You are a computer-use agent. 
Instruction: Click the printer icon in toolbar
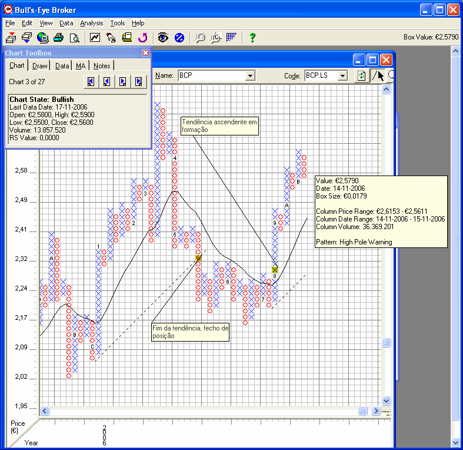pyautogui.click(x=58, y=38)
